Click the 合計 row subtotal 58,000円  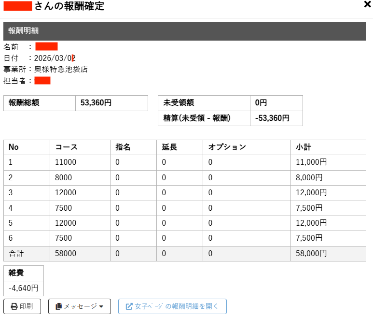coord(311,253)
